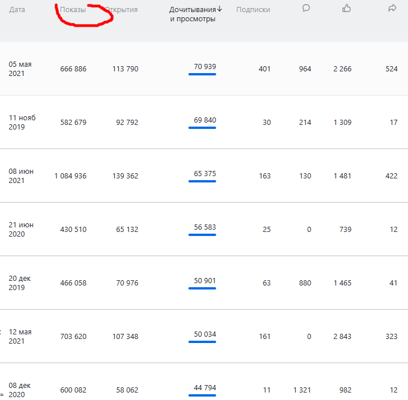Open the 44 794 read-throughs link

[205, 388]
